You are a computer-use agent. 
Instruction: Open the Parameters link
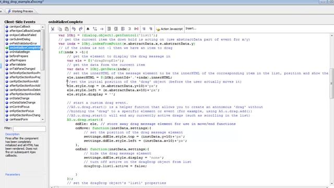click(13, 174)
